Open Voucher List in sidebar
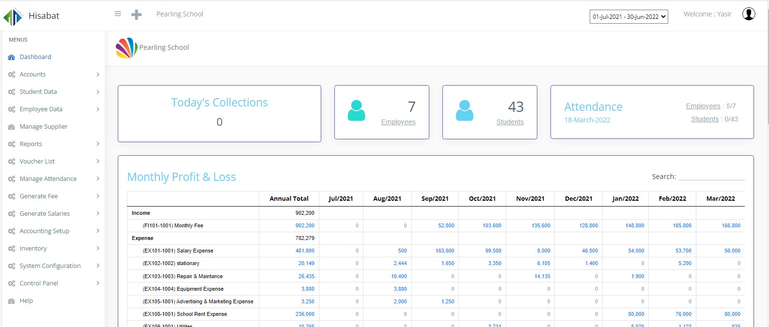Viewport: 769px width, 327px height. [x=37, y=162]
